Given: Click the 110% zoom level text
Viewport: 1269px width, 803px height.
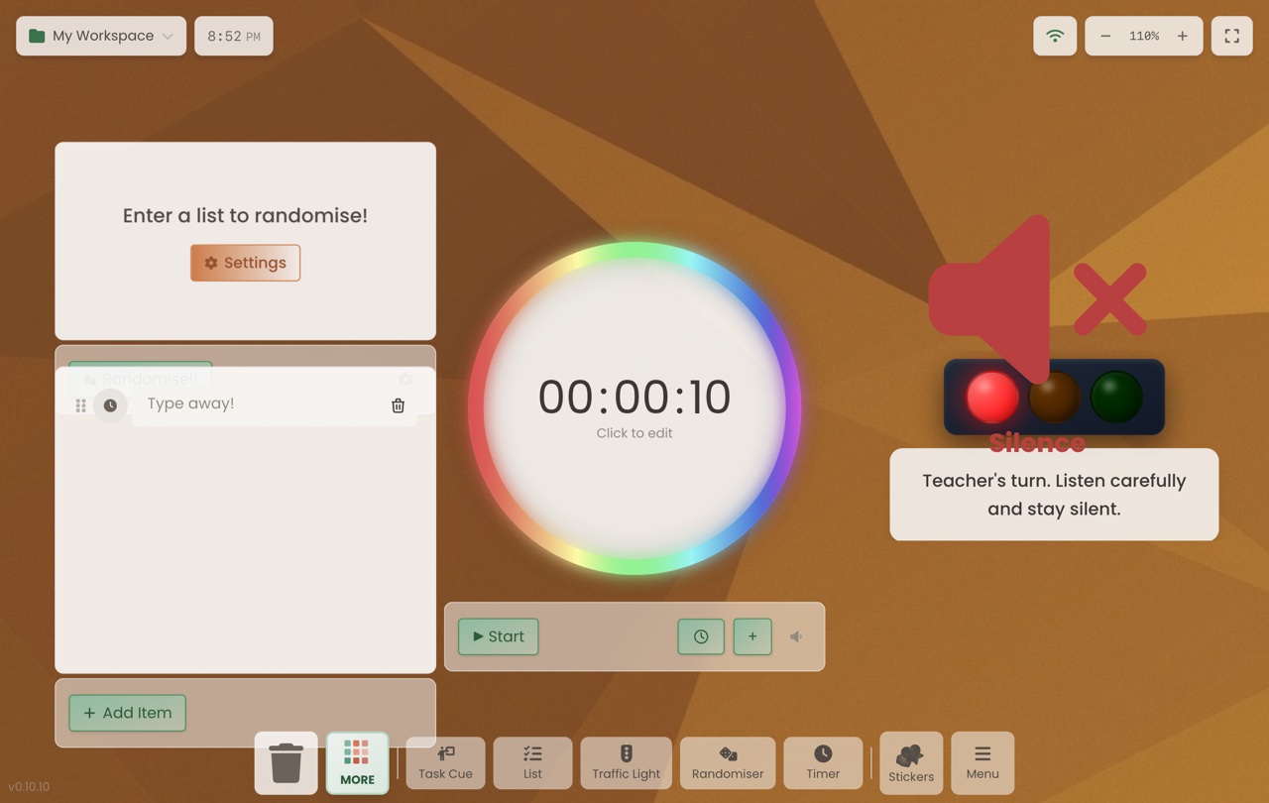Looking at the screenshot, I should point(1144,36).
